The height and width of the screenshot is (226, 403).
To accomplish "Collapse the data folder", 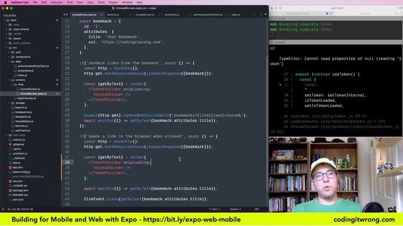I will (9, 62).
